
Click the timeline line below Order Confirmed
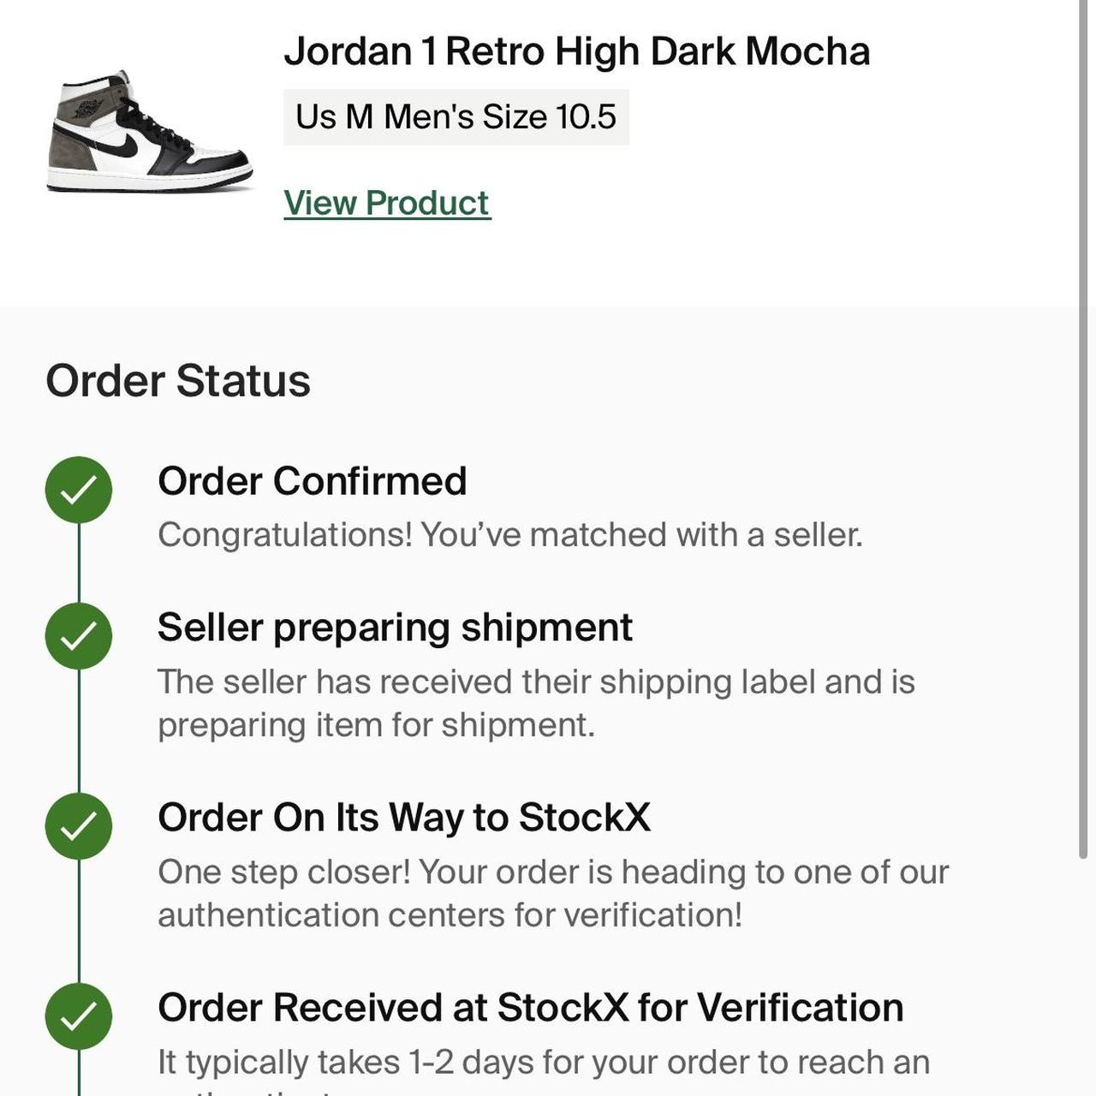pos(79,563)
